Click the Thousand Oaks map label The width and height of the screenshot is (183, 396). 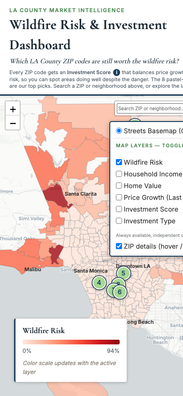17,238
